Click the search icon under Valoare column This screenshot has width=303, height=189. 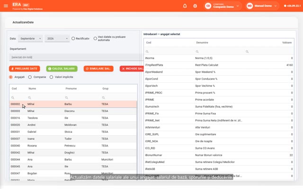pos(247,52)
